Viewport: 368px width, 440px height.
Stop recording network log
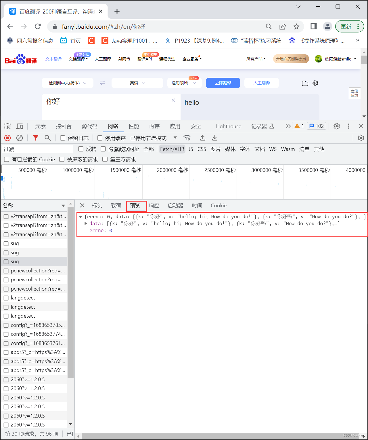[7, 138]
